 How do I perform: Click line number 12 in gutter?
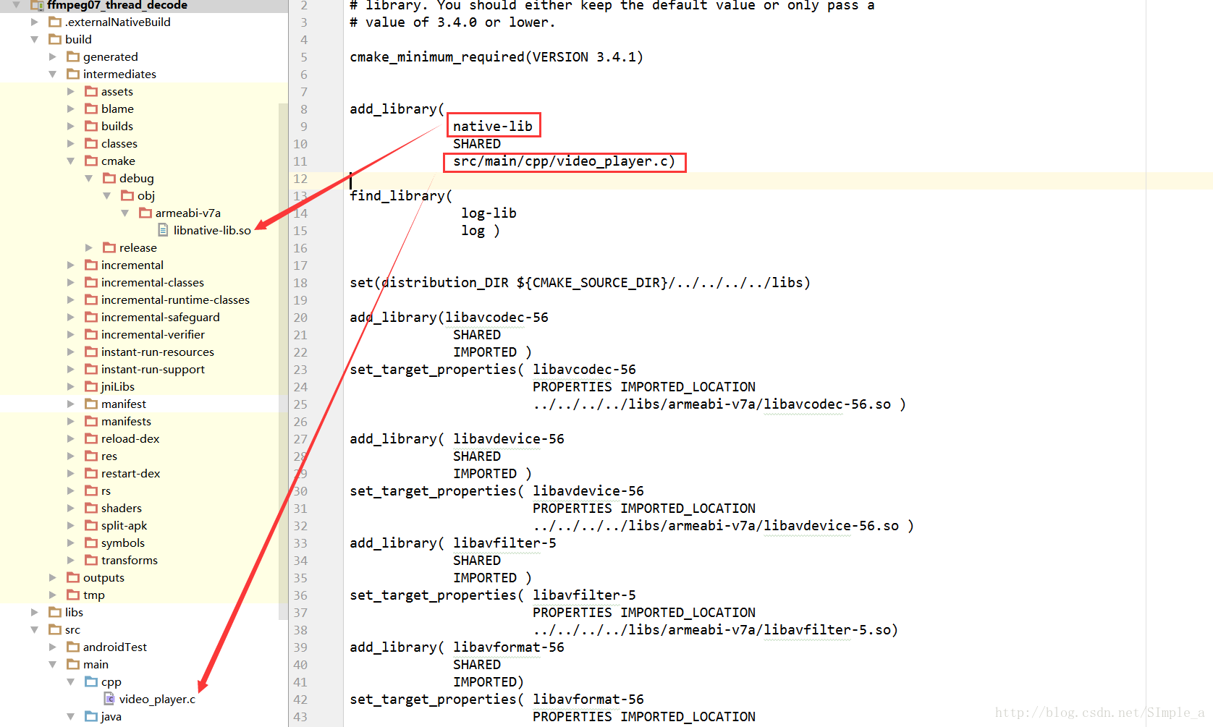coord(300,178)
